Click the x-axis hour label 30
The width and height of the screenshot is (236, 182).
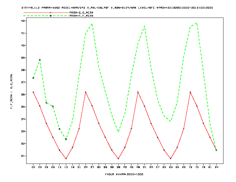tap(99, 167)
